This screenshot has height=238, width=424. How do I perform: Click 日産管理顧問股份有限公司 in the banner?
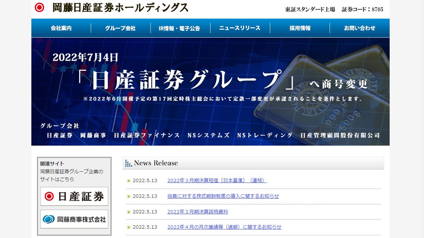(x=340, y=135)
